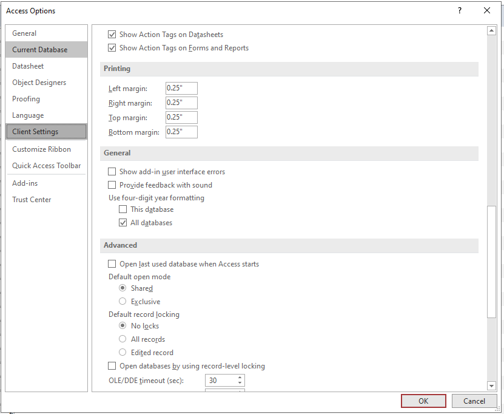504x414 pixels.
Task: Uncheck All databases four-digit year option
Action: tap(123, 223)
